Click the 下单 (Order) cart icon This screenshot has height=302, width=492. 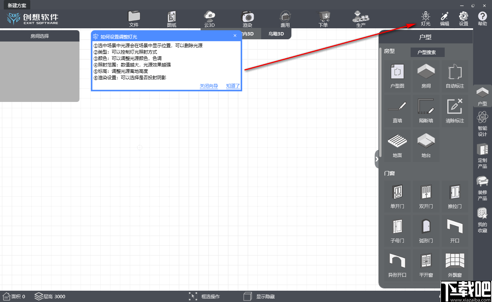(323, 19)
